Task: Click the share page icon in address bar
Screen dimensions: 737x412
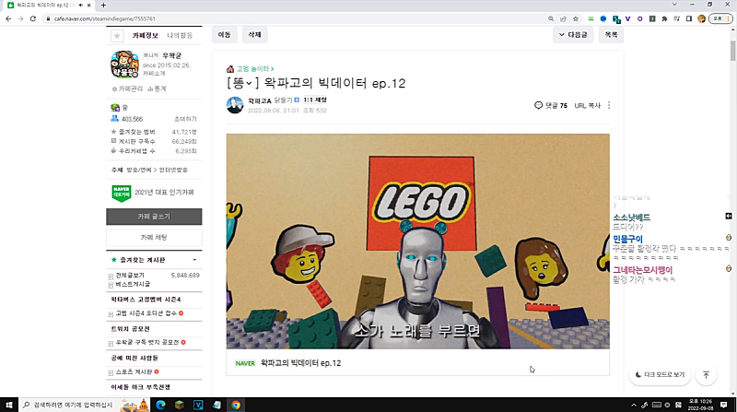Action: click(x=563, y=18)
